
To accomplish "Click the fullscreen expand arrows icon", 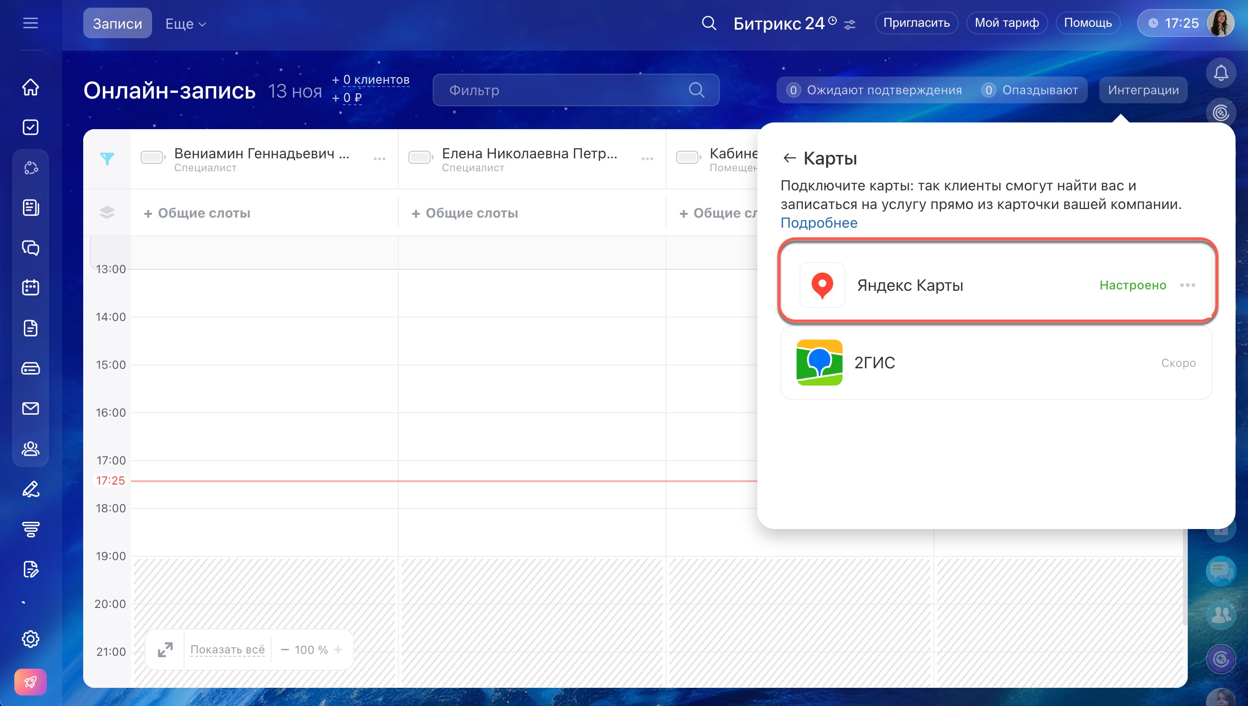I will click(x=165, y=650).
